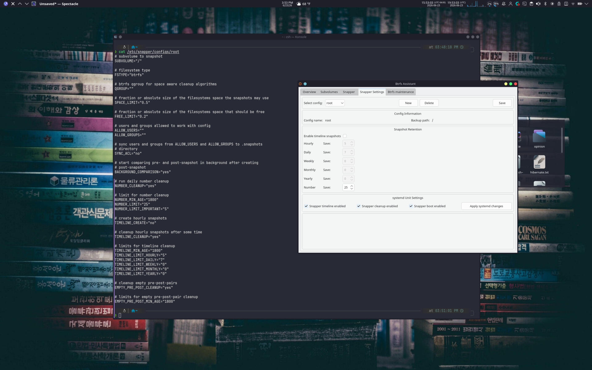Click the Spectacle window icon in panel
Screen dimensions: 592x370
[x=34, y=4]
